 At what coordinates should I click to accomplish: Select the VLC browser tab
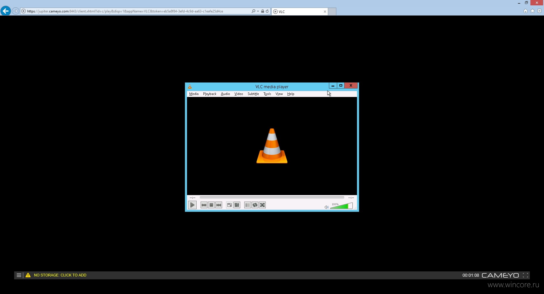[x=300, y=12]
